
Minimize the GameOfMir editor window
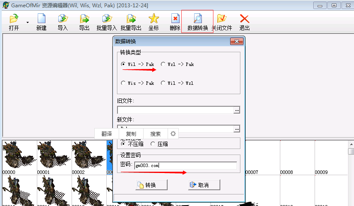pyautogui.click(x=320, y=6)
